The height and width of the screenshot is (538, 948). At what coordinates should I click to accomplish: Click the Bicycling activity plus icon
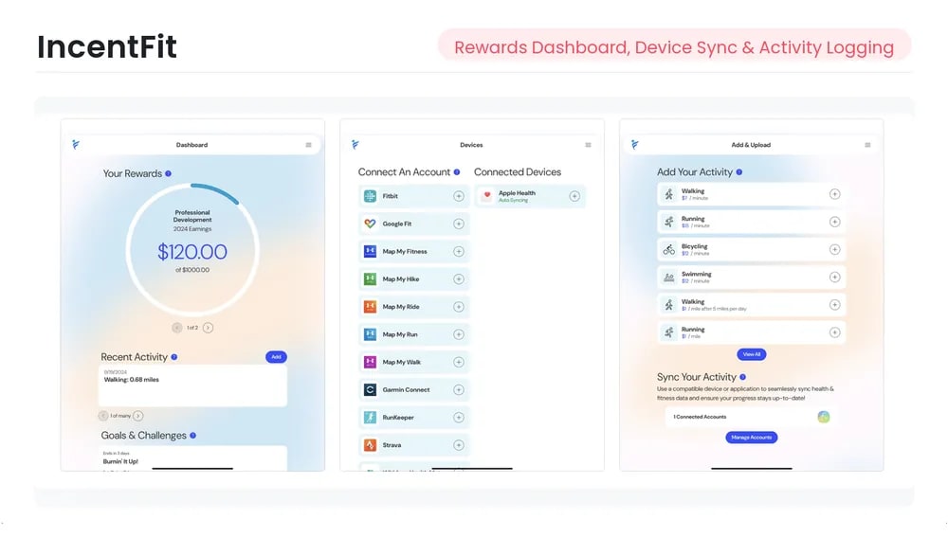[x=835, y=249]
